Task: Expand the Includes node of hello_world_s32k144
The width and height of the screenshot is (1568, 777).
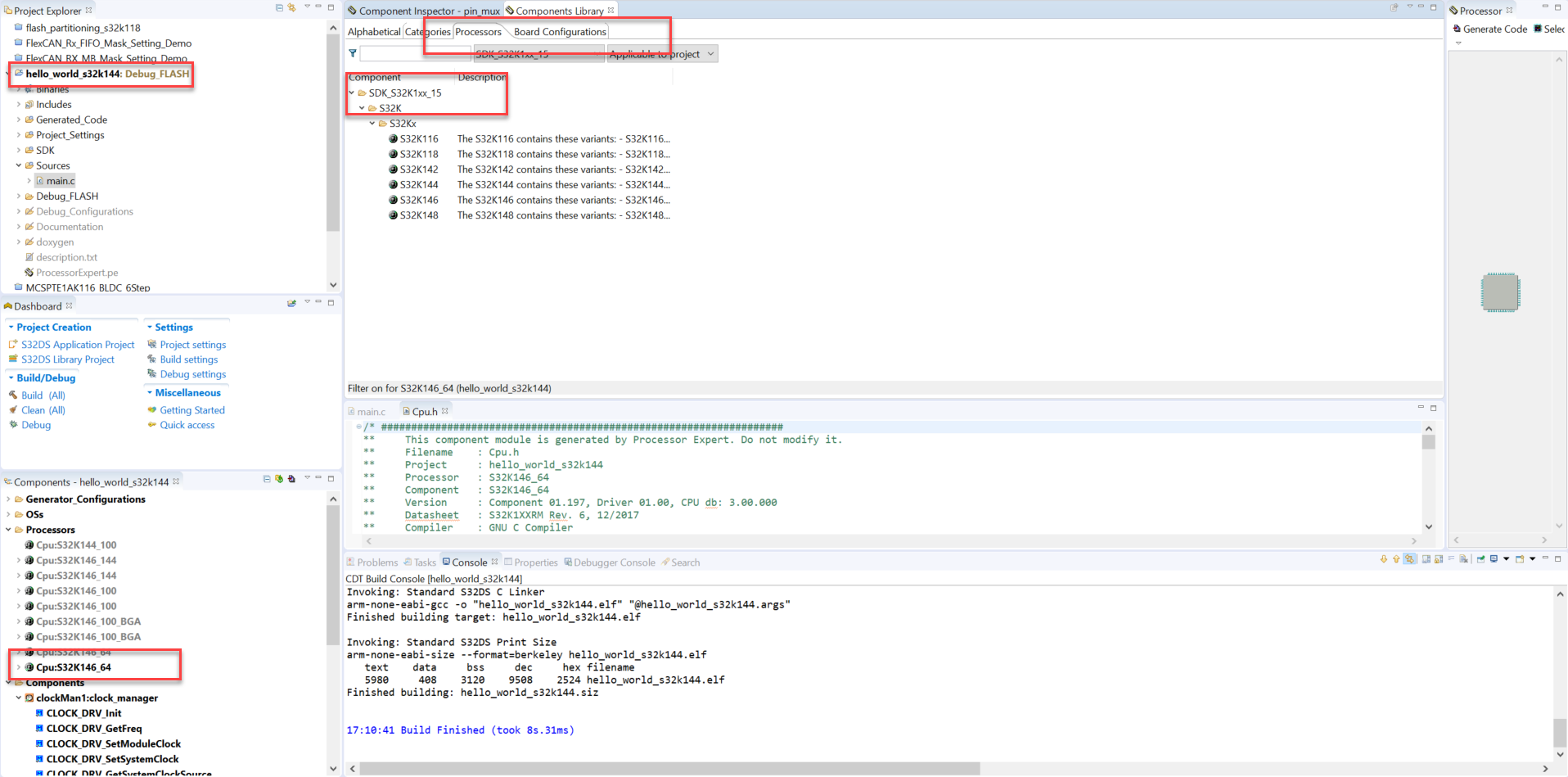Action: [x=19, y=104]
